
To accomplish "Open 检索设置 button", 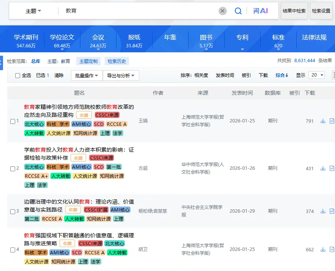I will 321,11.
